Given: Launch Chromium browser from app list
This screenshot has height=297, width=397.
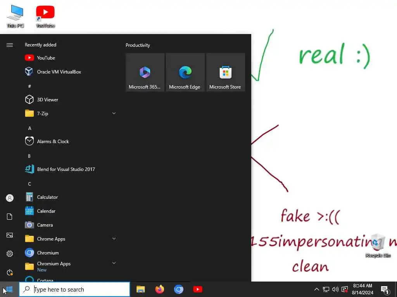Looking at the screenshot, I should (71, 253).
